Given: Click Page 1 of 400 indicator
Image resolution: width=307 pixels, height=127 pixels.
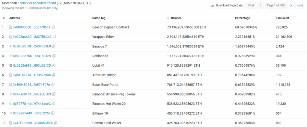Looking at the screenshot, I should tap(276, 5).
